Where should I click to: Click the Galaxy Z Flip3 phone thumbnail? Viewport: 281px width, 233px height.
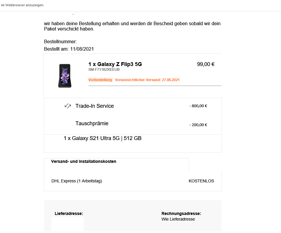click(65, 76)
